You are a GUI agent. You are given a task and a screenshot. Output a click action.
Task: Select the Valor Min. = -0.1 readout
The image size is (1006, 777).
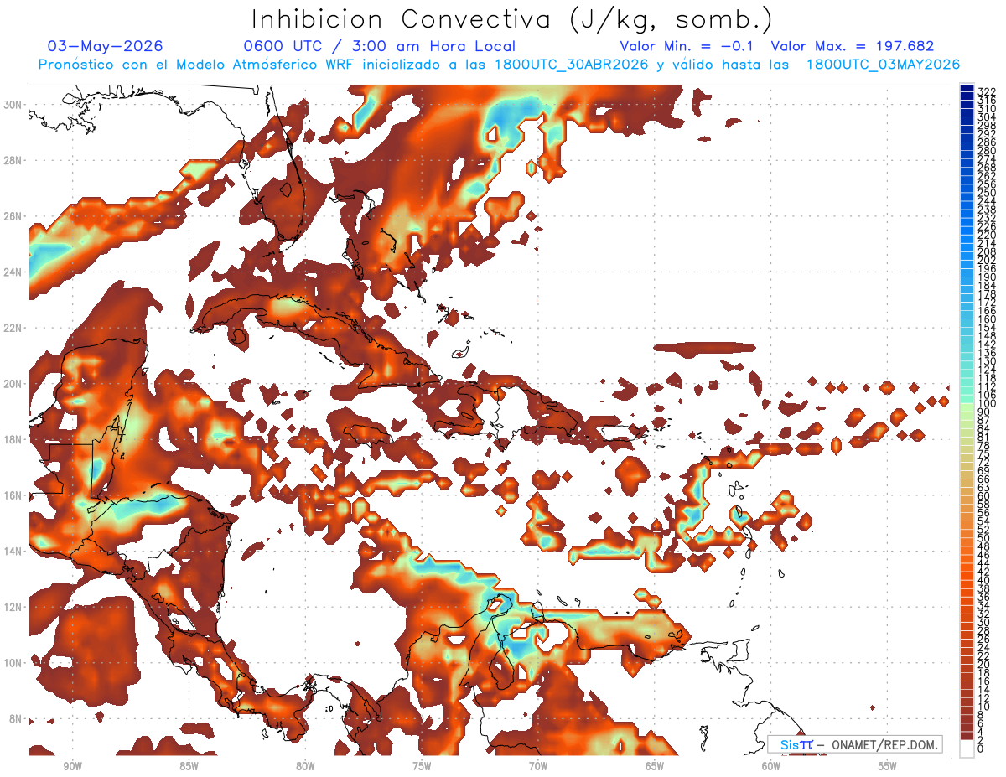689,46
